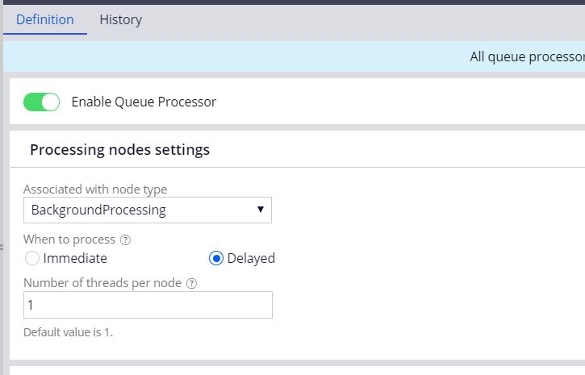Click the arrow on the BackgroundProcessing combo box
The image size is (585, 375).
tap(260, 210)
